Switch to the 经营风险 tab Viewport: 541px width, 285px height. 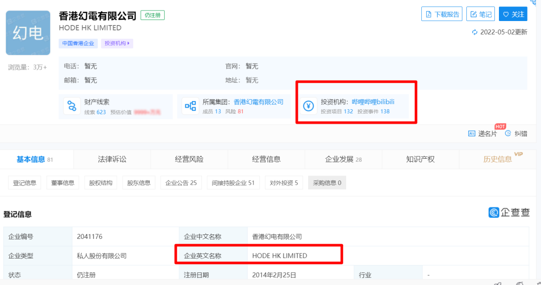[189, 159]
